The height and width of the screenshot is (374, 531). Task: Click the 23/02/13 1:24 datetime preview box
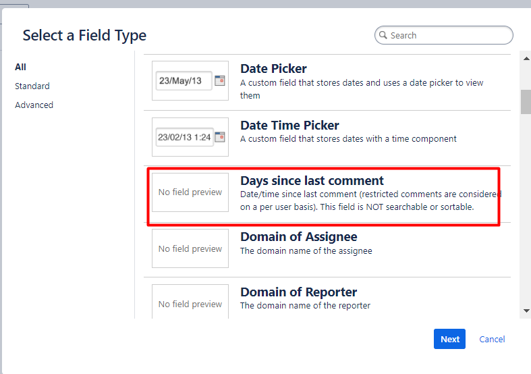(185, 137)
